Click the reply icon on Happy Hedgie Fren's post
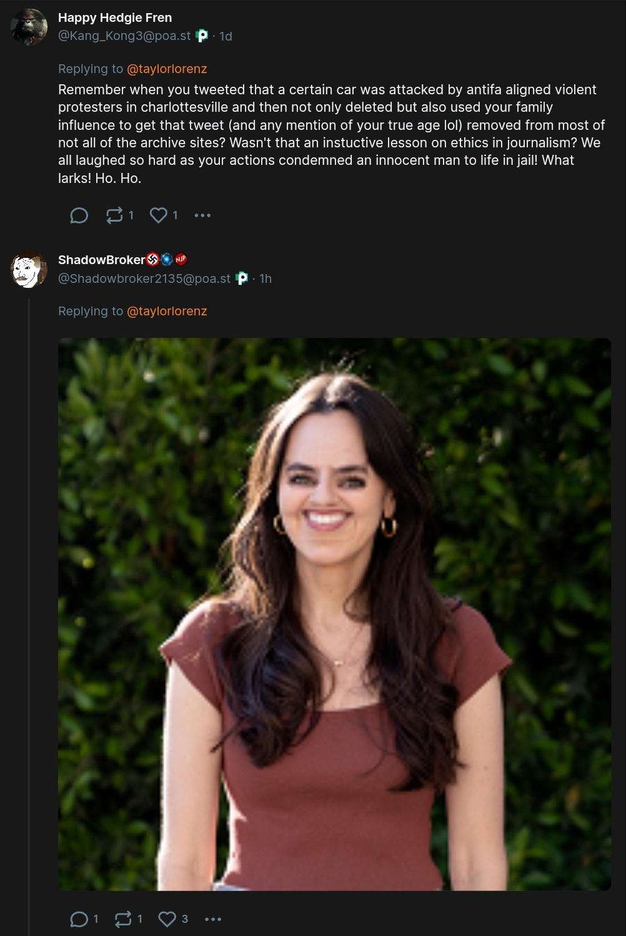626x936 pixels. 79,215
